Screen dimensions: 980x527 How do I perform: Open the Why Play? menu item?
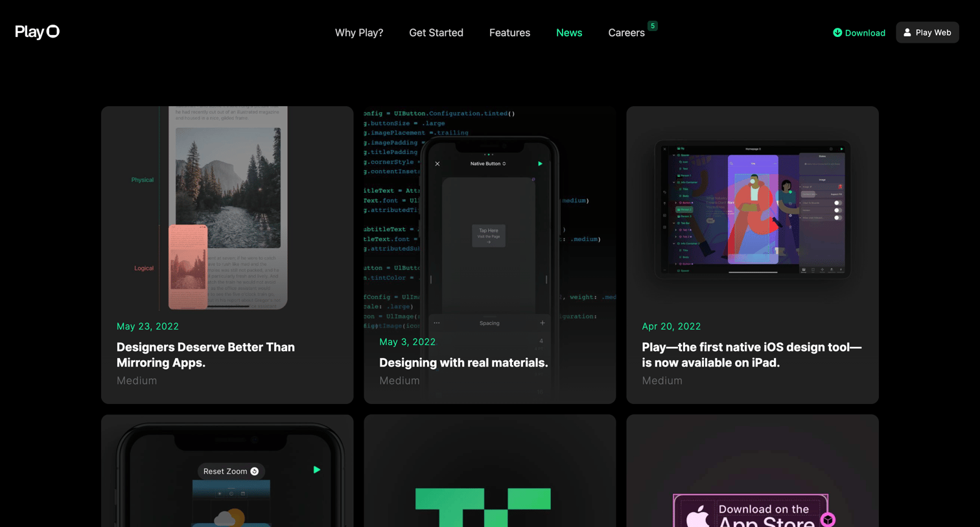(x=359, y=32)
